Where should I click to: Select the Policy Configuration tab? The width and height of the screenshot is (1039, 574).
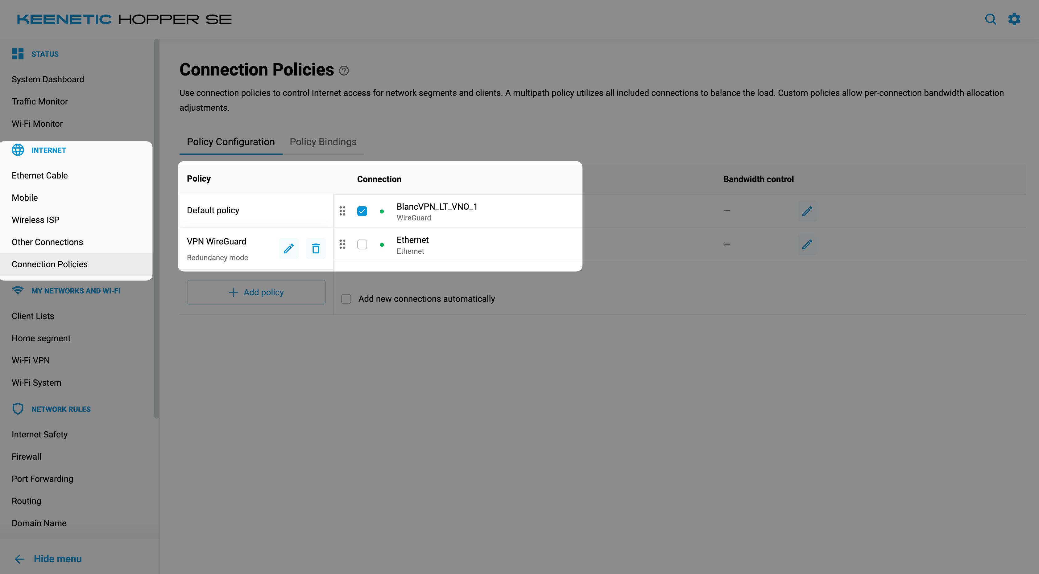coord(230,142)
